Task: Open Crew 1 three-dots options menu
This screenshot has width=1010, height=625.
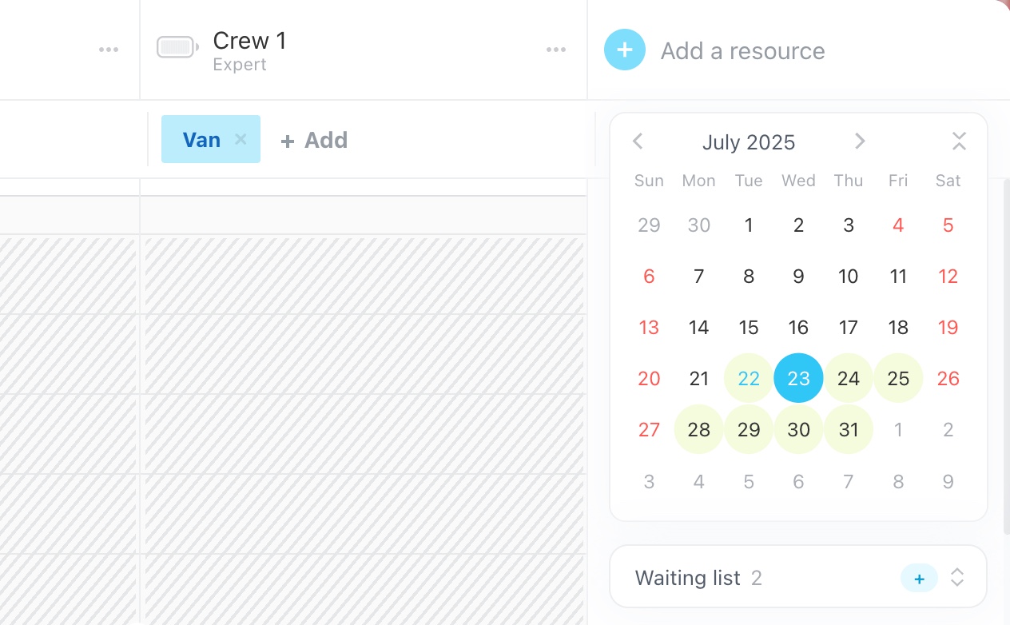Action: [556, 50]
